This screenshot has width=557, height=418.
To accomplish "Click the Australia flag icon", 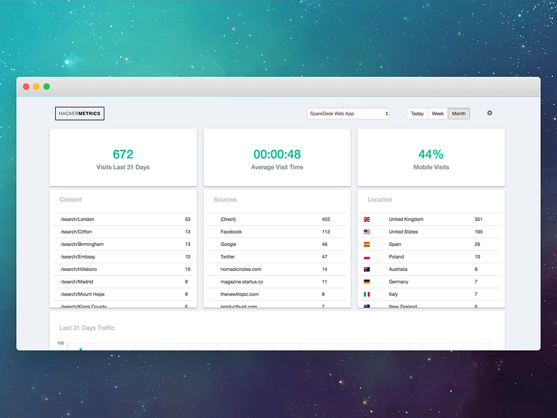I will tap(366, 269).
